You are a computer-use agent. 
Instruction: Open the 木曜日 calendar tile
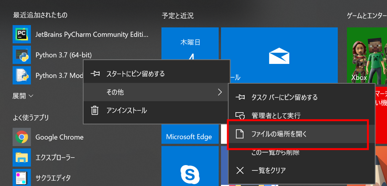click(x=190, y=43)
